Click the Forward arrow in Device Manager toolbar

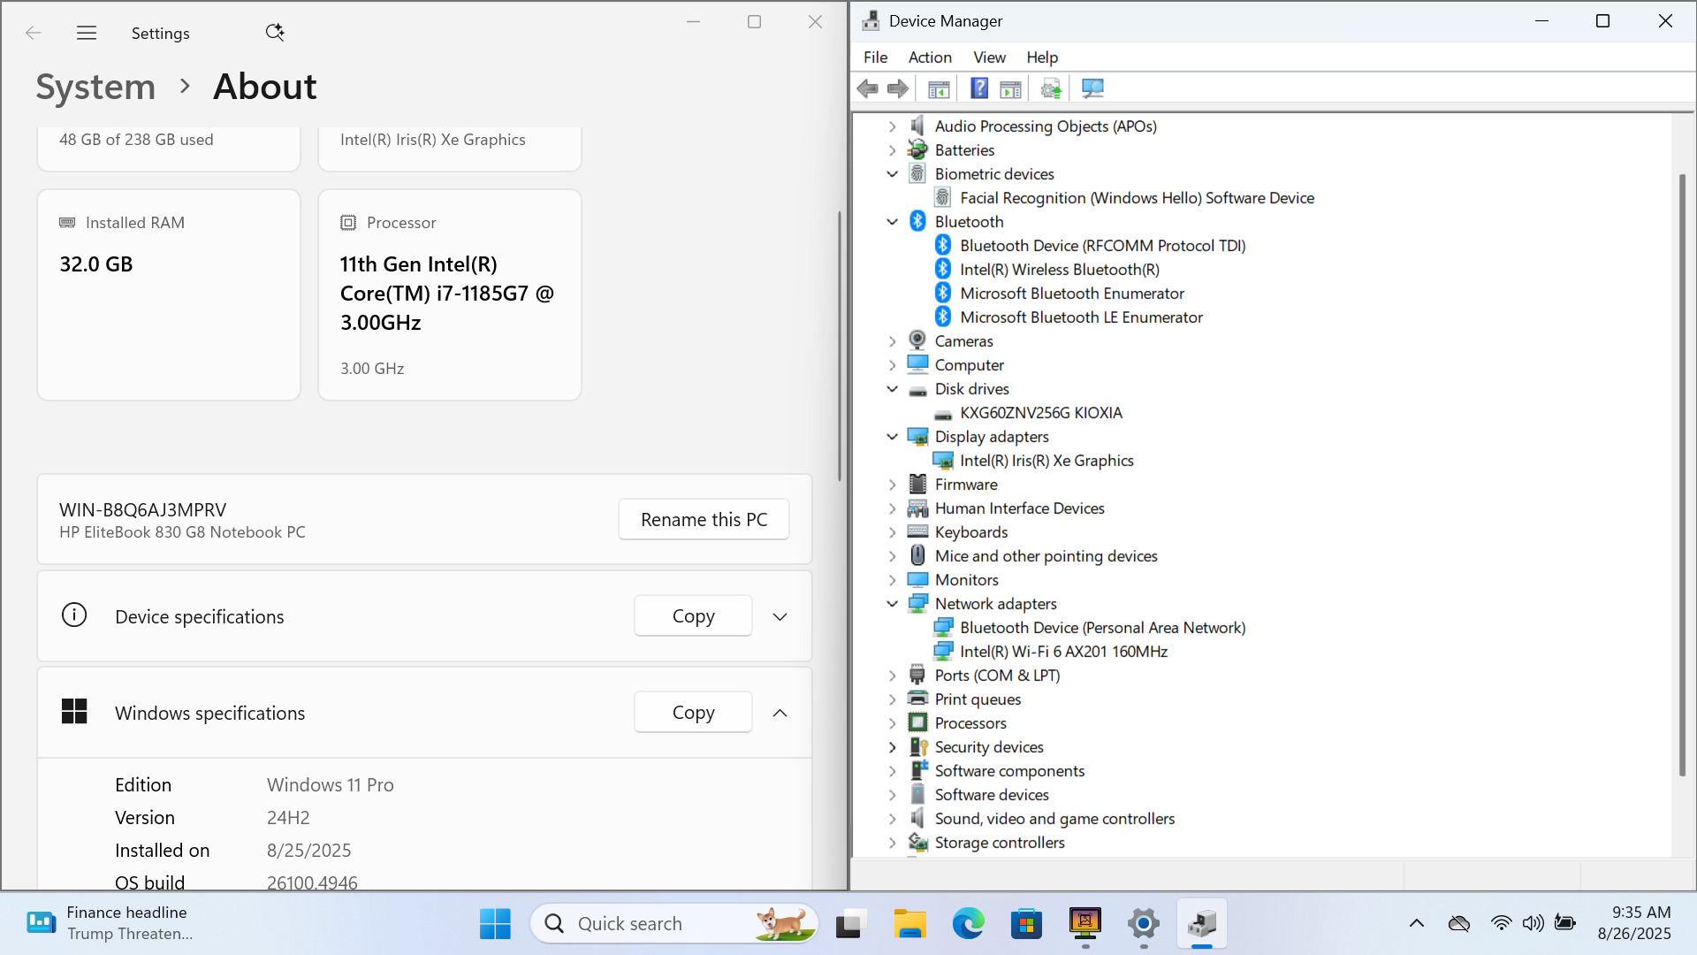click(898, 88)
